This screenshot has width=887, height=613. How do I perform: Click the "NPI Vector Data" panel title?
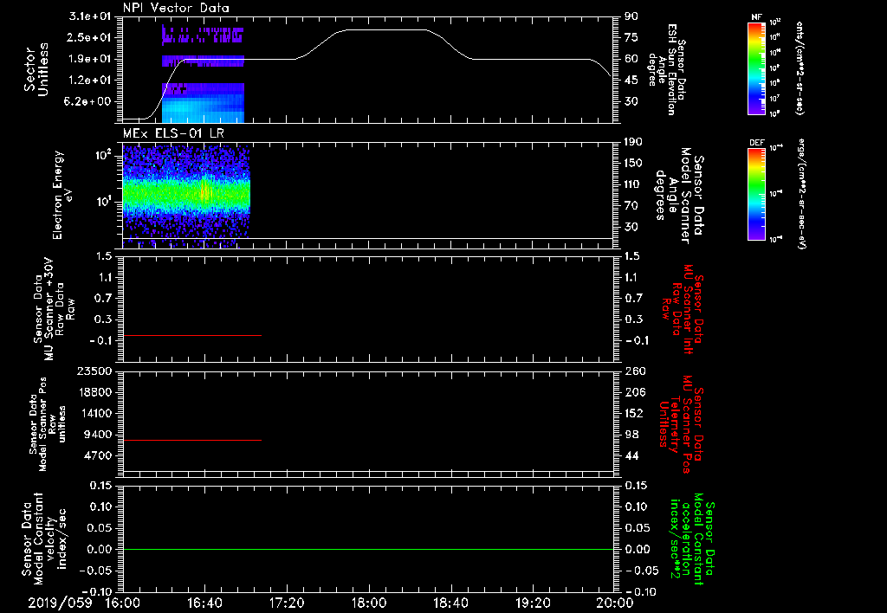(x=176, y=8)
